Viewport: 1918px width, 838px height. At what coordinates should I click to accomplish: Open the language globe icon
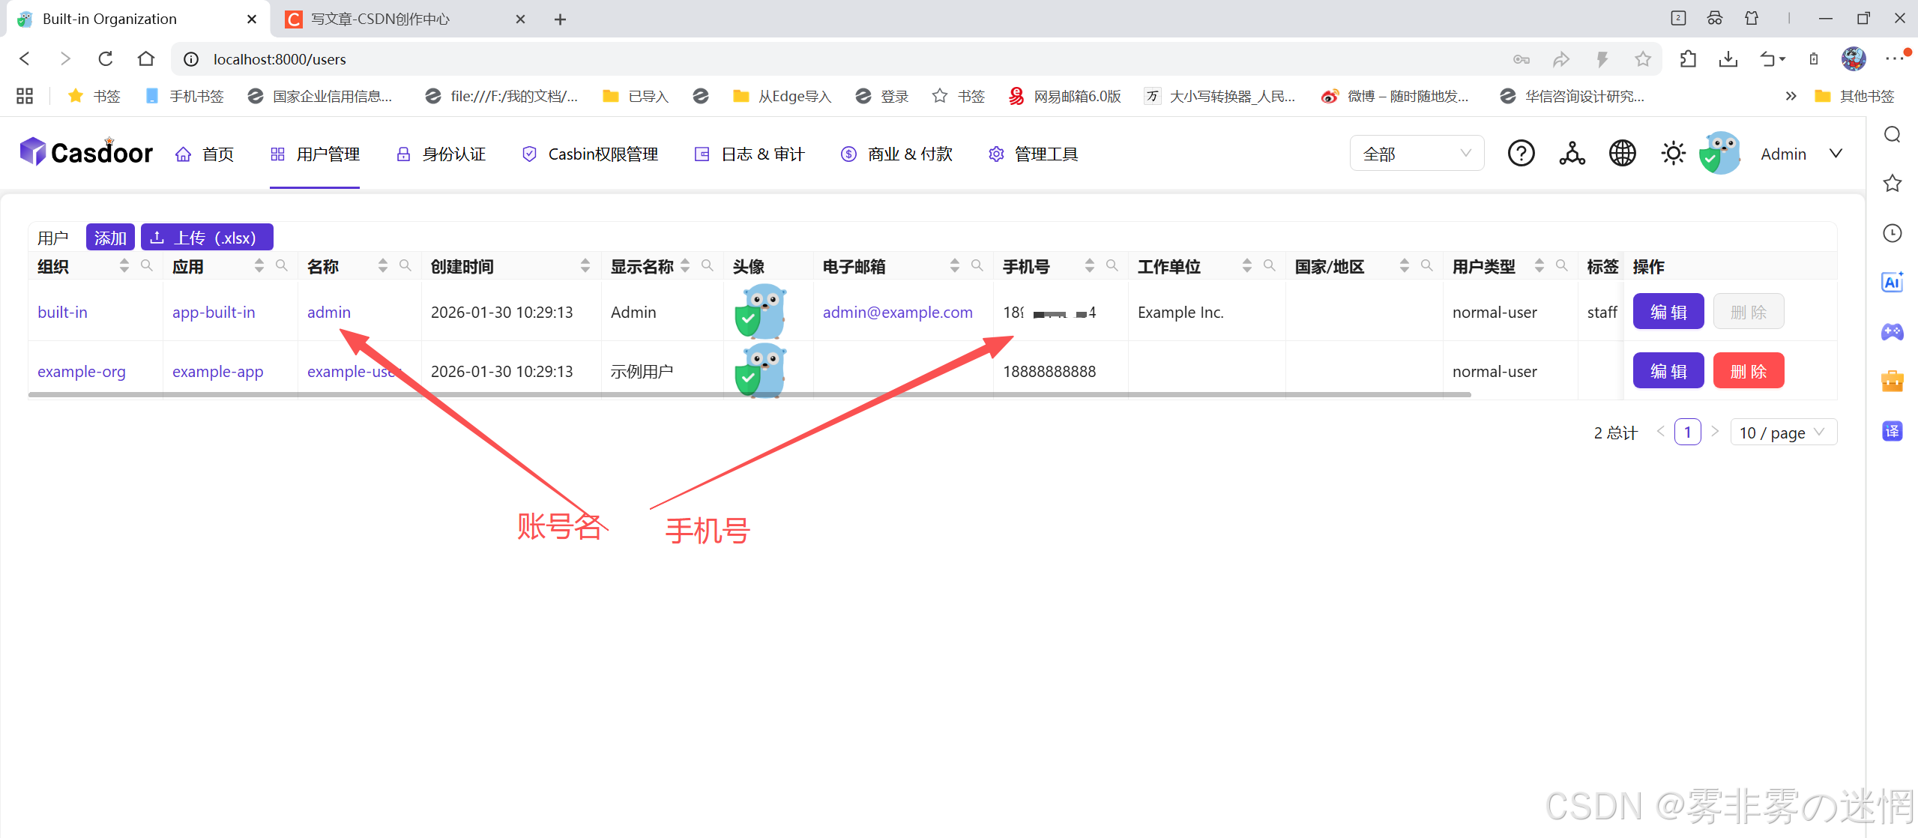click(x=1622, y=154)
